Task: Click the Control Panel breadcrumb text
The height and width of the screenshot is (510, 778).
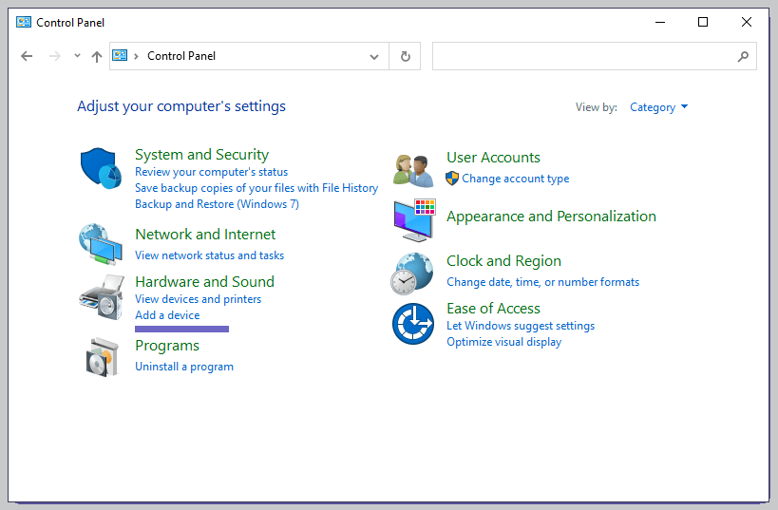Action: point(181,56)
